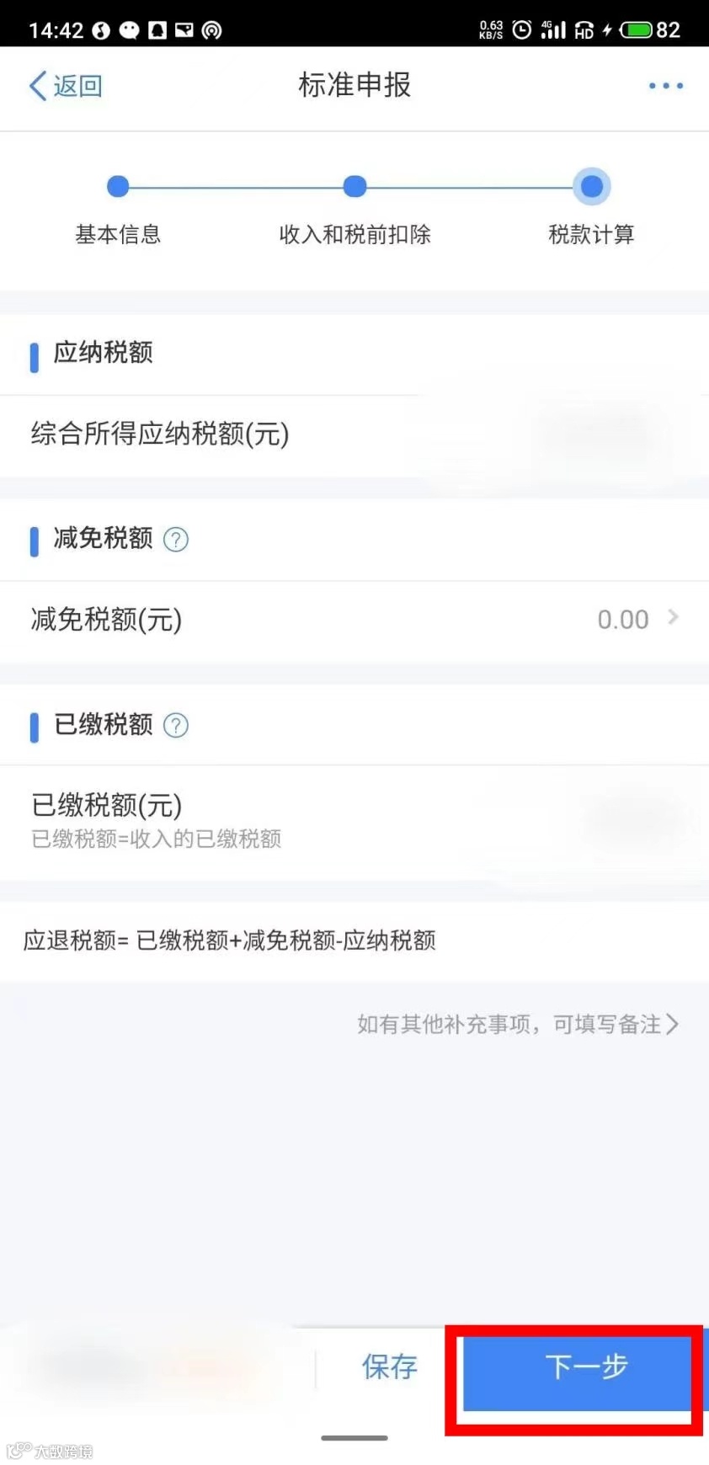Tap the battery indicator in status bar
Image resolution: width=709 pixels, height=1465 pixels.
[650, 30]
